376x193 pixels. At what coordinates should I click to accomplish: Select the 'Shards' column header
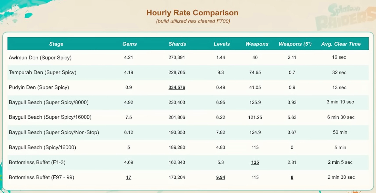[x=177, y=44]
